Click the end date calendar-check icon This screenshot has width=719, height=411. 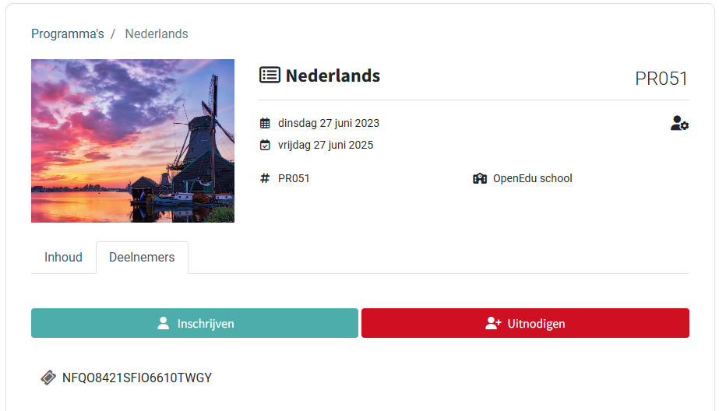coord(265,145)
